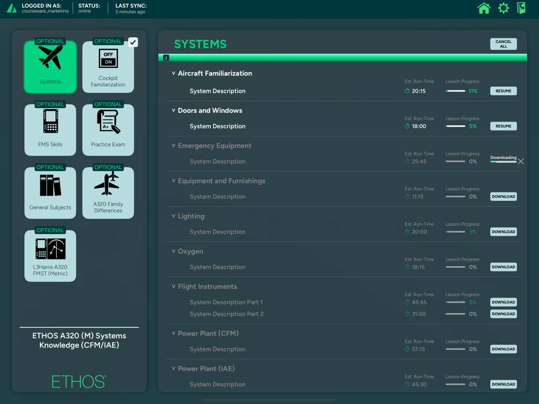Resume Aircraft Familiarization System Description lesson
The width and height of the screenshot is (539, 404).
(x=503, y=91)
